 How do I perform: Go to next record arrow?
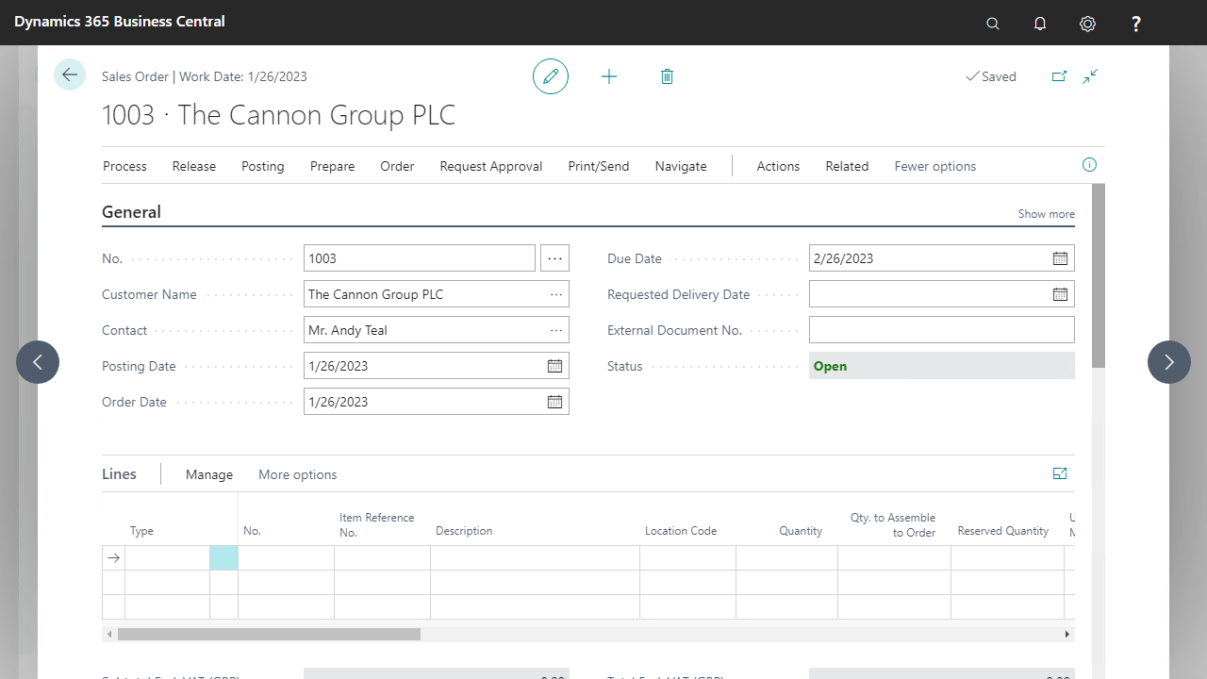pyautogui.click(x=1169, y=362)
